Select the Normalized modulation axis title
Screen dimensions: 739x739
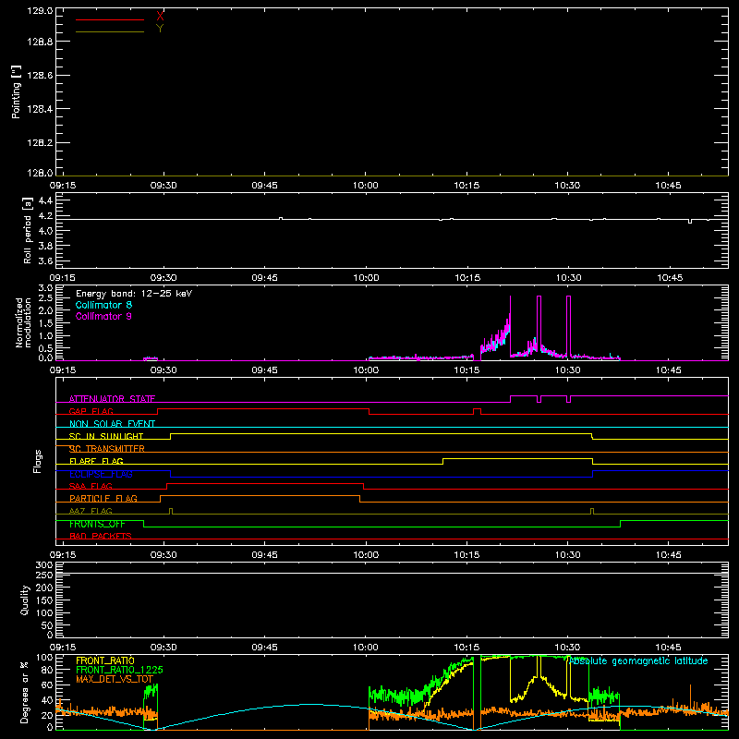[23, 322]
